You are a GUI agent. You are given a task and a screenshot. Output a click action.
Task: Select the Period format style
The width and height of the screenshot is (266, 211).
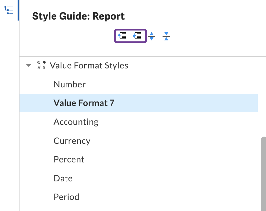pyautogui.click(x=66, y=196)
